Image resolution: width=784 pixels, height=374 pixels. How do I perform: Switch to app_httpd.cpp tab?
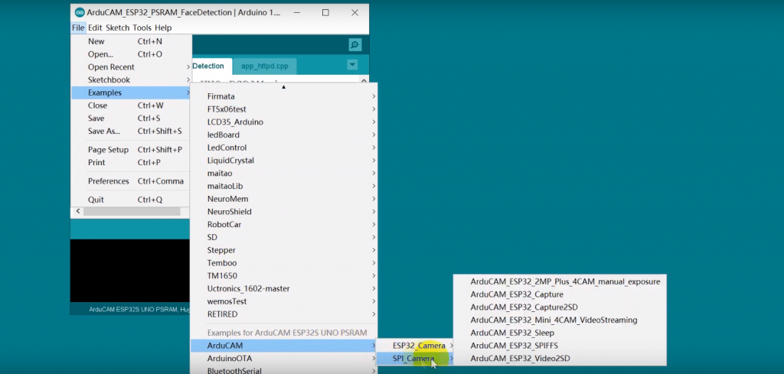point(264,66)
